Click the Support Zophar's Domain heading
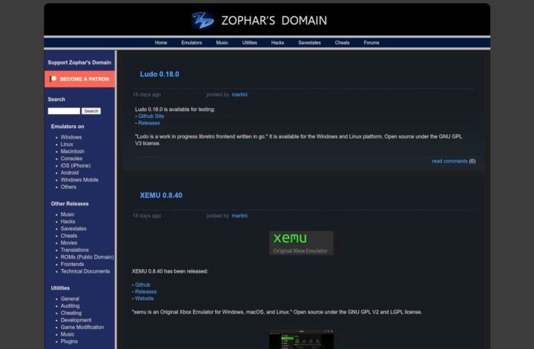 point(79,62)
